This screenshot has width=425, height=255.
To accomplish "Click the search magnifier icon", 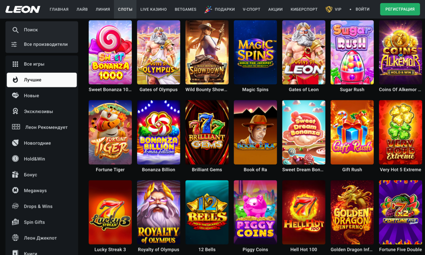I will [x=15, y=30].
